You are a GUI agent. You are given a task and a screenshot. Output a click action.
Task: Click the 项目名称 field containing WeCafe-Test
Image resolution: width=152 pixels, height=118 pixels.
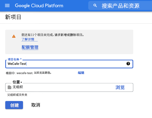[69, 64]
